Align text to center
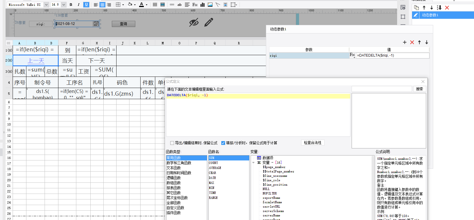The image size is (474, 220). (102, 5)
